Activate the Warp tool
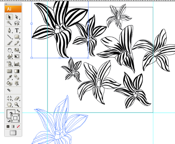The image size is (175, 144). [x=10, y=56]
